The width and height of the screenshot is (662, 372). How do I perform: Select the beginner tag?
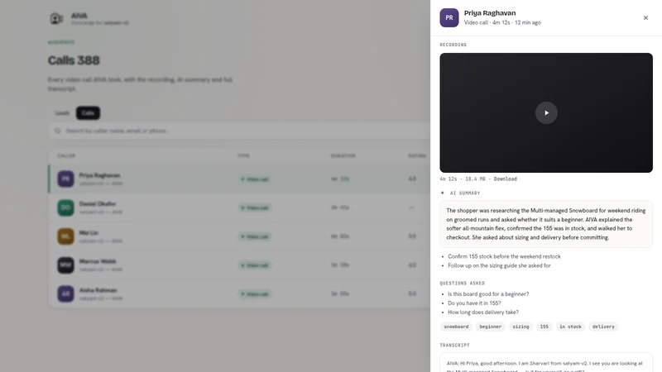tap(490, 327)
